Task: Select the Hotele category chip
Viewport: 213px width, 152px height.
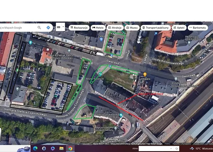Action: coord(98,28)
